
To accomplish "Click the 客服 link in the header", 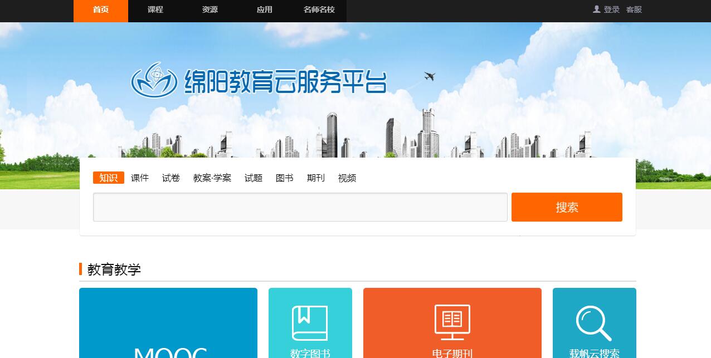I will coord(634,9).
